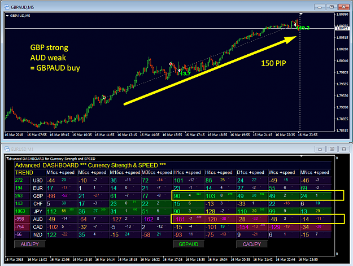Click the 1.80703 current price label

point(342,29)
